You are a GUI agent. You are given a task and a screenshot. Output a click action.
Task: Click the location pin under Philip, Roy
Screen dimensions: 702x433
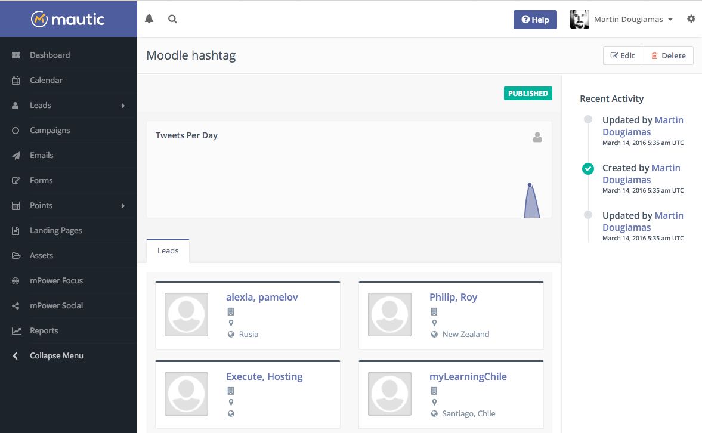434,323
